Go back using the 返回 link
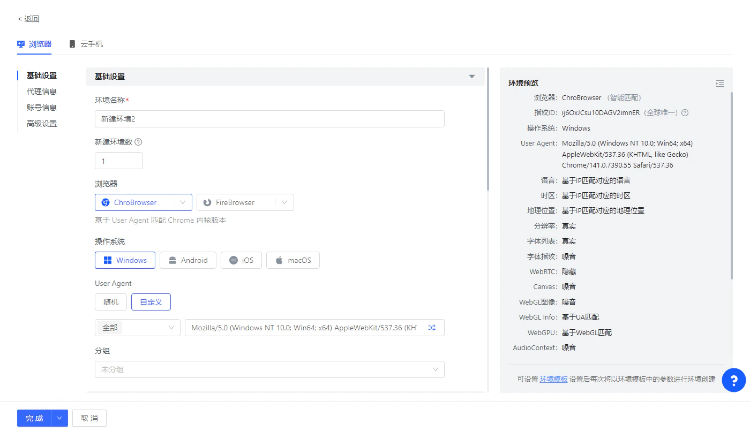The height and width of the screenshot is (439, 750). [x=28, y=19]
